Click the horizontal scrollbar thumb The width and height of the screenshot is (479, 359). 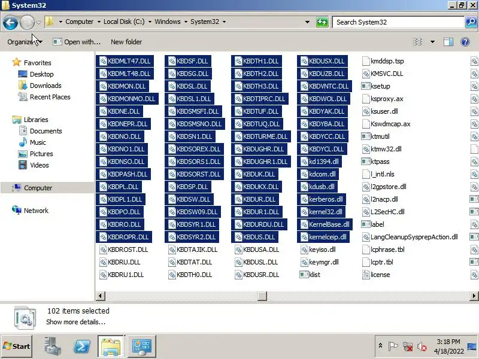pyautogui.click(x=262, y=296)
